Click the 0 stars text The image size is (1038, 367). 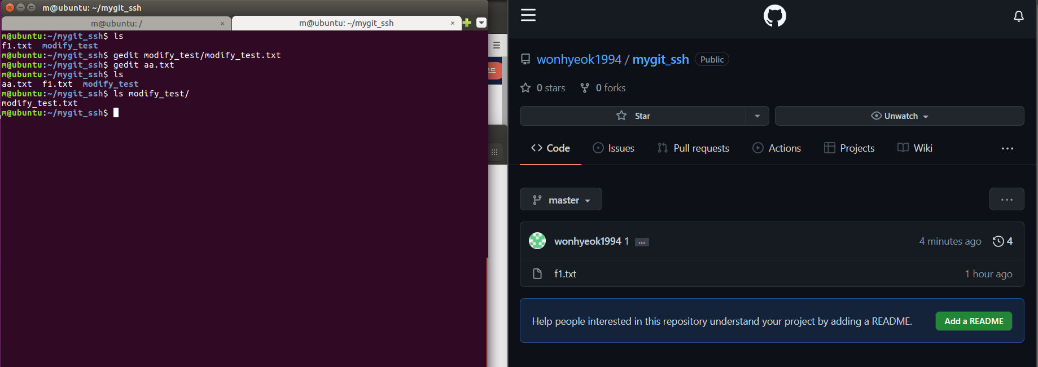tap(551, 88)
